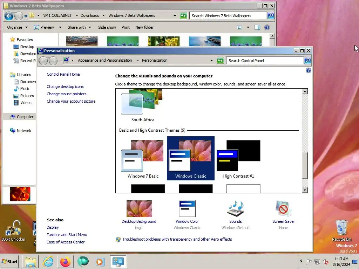Select Music library in explorer navigation pane
Viewport: 359px width, 269px height.
tap(25, 89)
